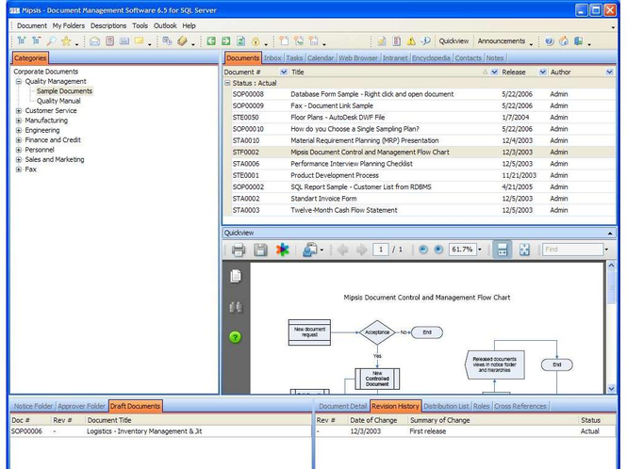Collapse the Quality Management tree node
Screen dimensions: 627x469
point(19,82)
